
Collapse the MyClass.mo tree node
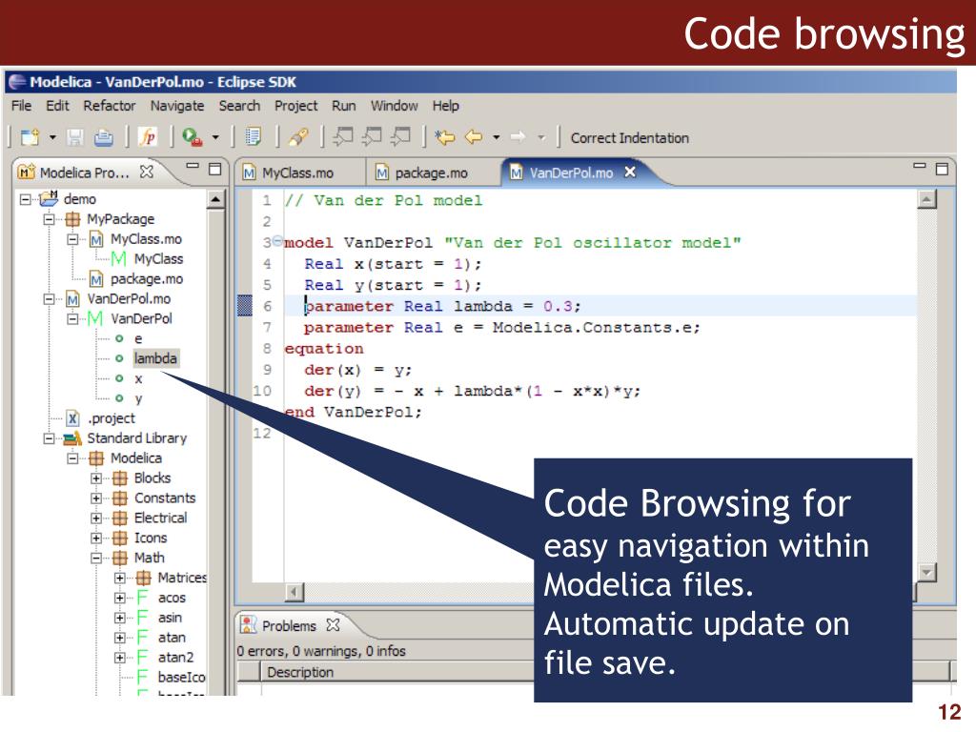pos(72,239)
